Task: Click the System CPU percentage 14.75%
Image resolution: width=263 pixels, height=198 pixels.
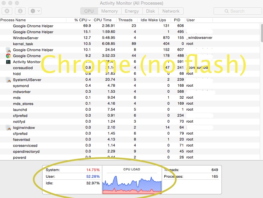Action: click(x=93, y=170)
